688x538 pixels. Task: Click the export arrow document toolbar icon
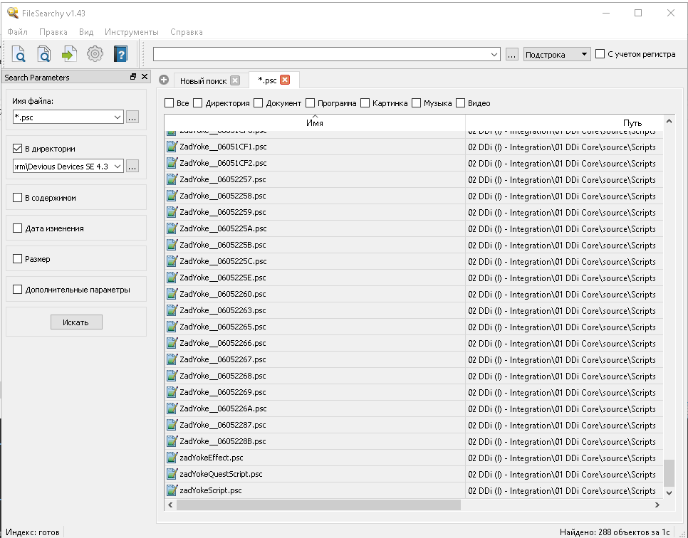coord(69,54)
